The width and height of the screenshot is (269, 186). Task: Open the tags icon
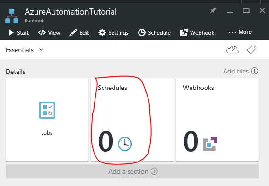click(252, 49)
